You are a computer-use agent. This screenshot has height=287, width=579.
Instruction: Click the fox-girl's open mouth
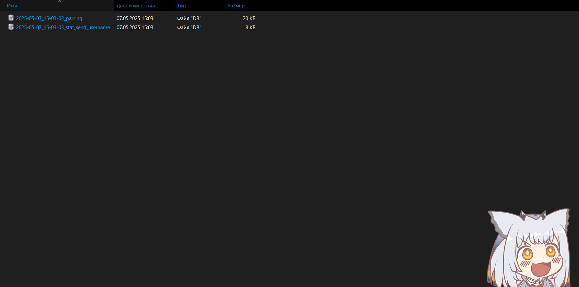[x=540, y=269]
